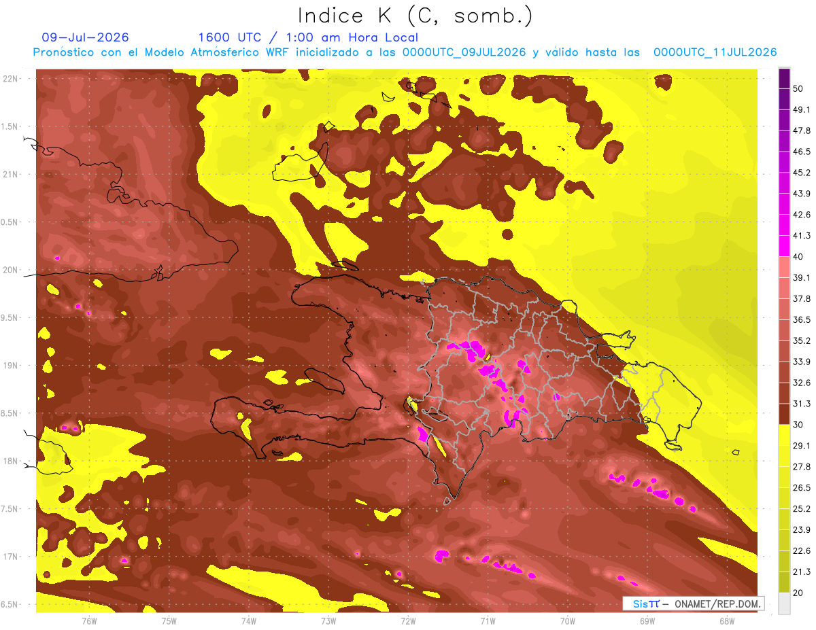Click the '43.9' colorbar label

click(802, 194)
